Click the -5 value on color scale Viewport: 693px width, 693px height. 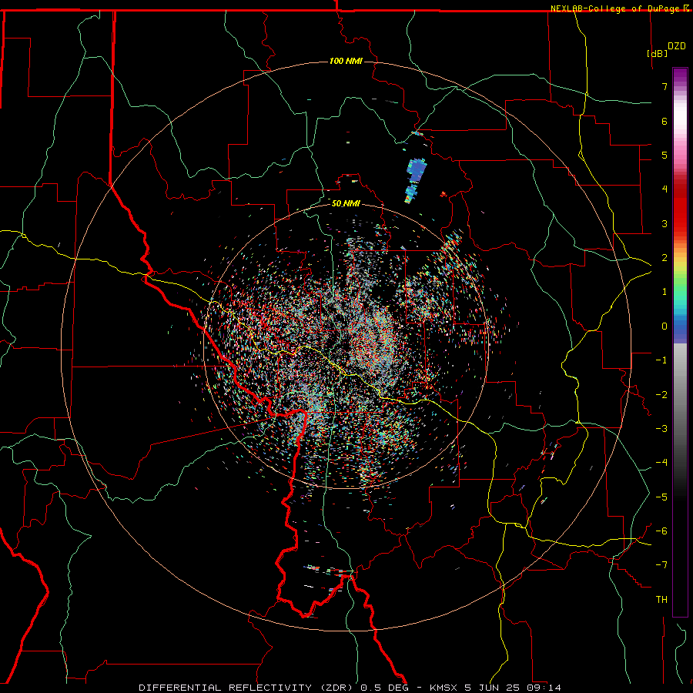pyautogui.click(x=661, y=497)
